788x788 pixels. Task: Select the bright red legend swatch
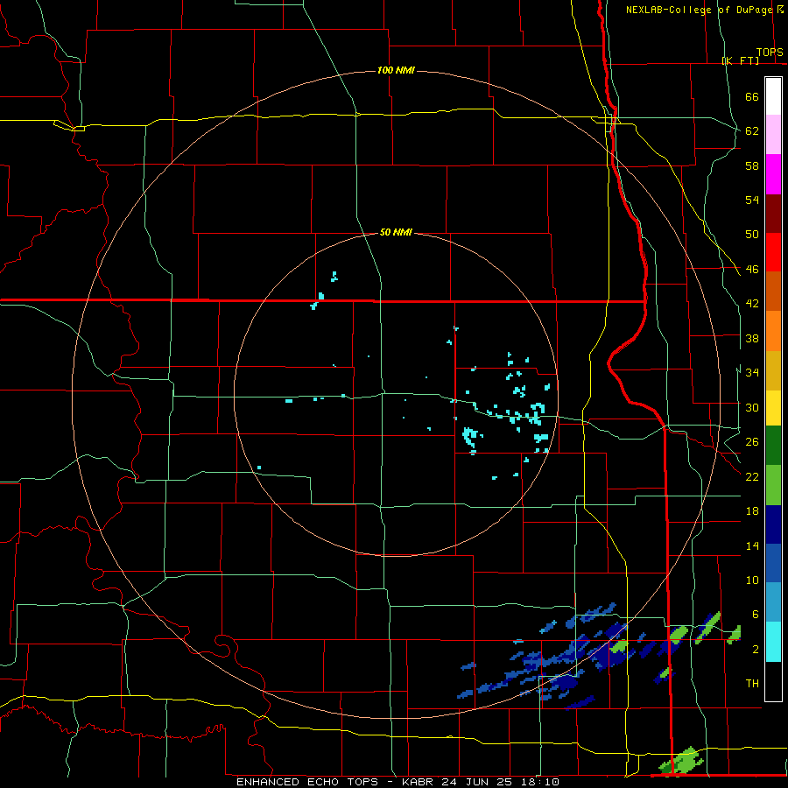tap(773, 252)
